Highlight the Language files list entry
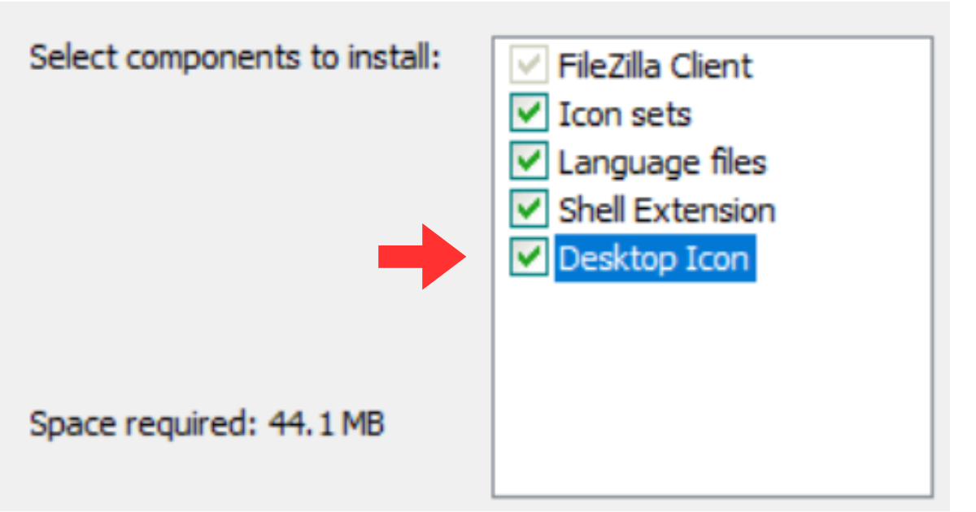The image size is (976, 512). click(662, 163)
